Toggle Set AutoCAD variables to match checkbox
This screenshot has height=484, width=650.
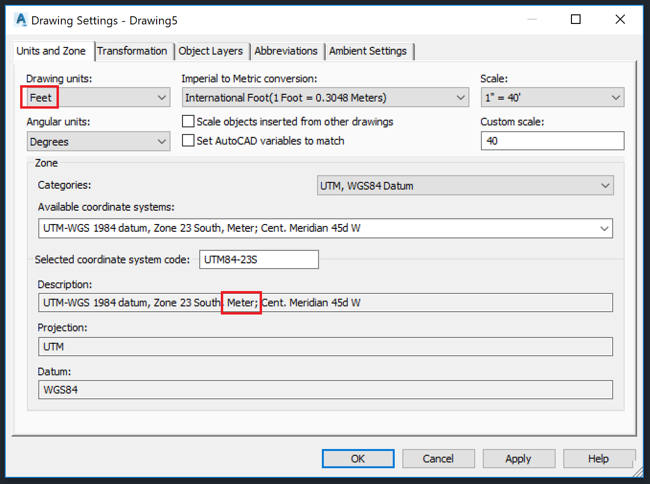[x=188, y=140]
